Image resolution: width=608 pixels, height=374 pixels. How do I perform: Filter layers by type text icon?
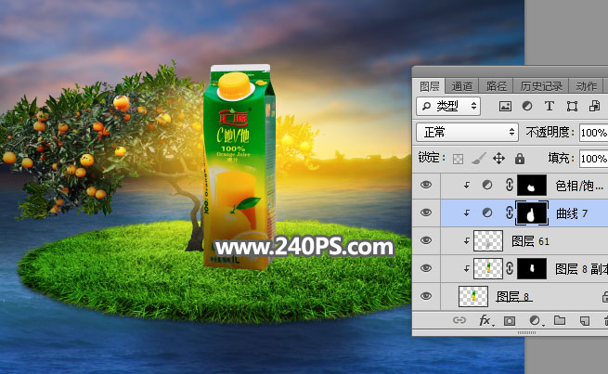[x=549, y=106]
